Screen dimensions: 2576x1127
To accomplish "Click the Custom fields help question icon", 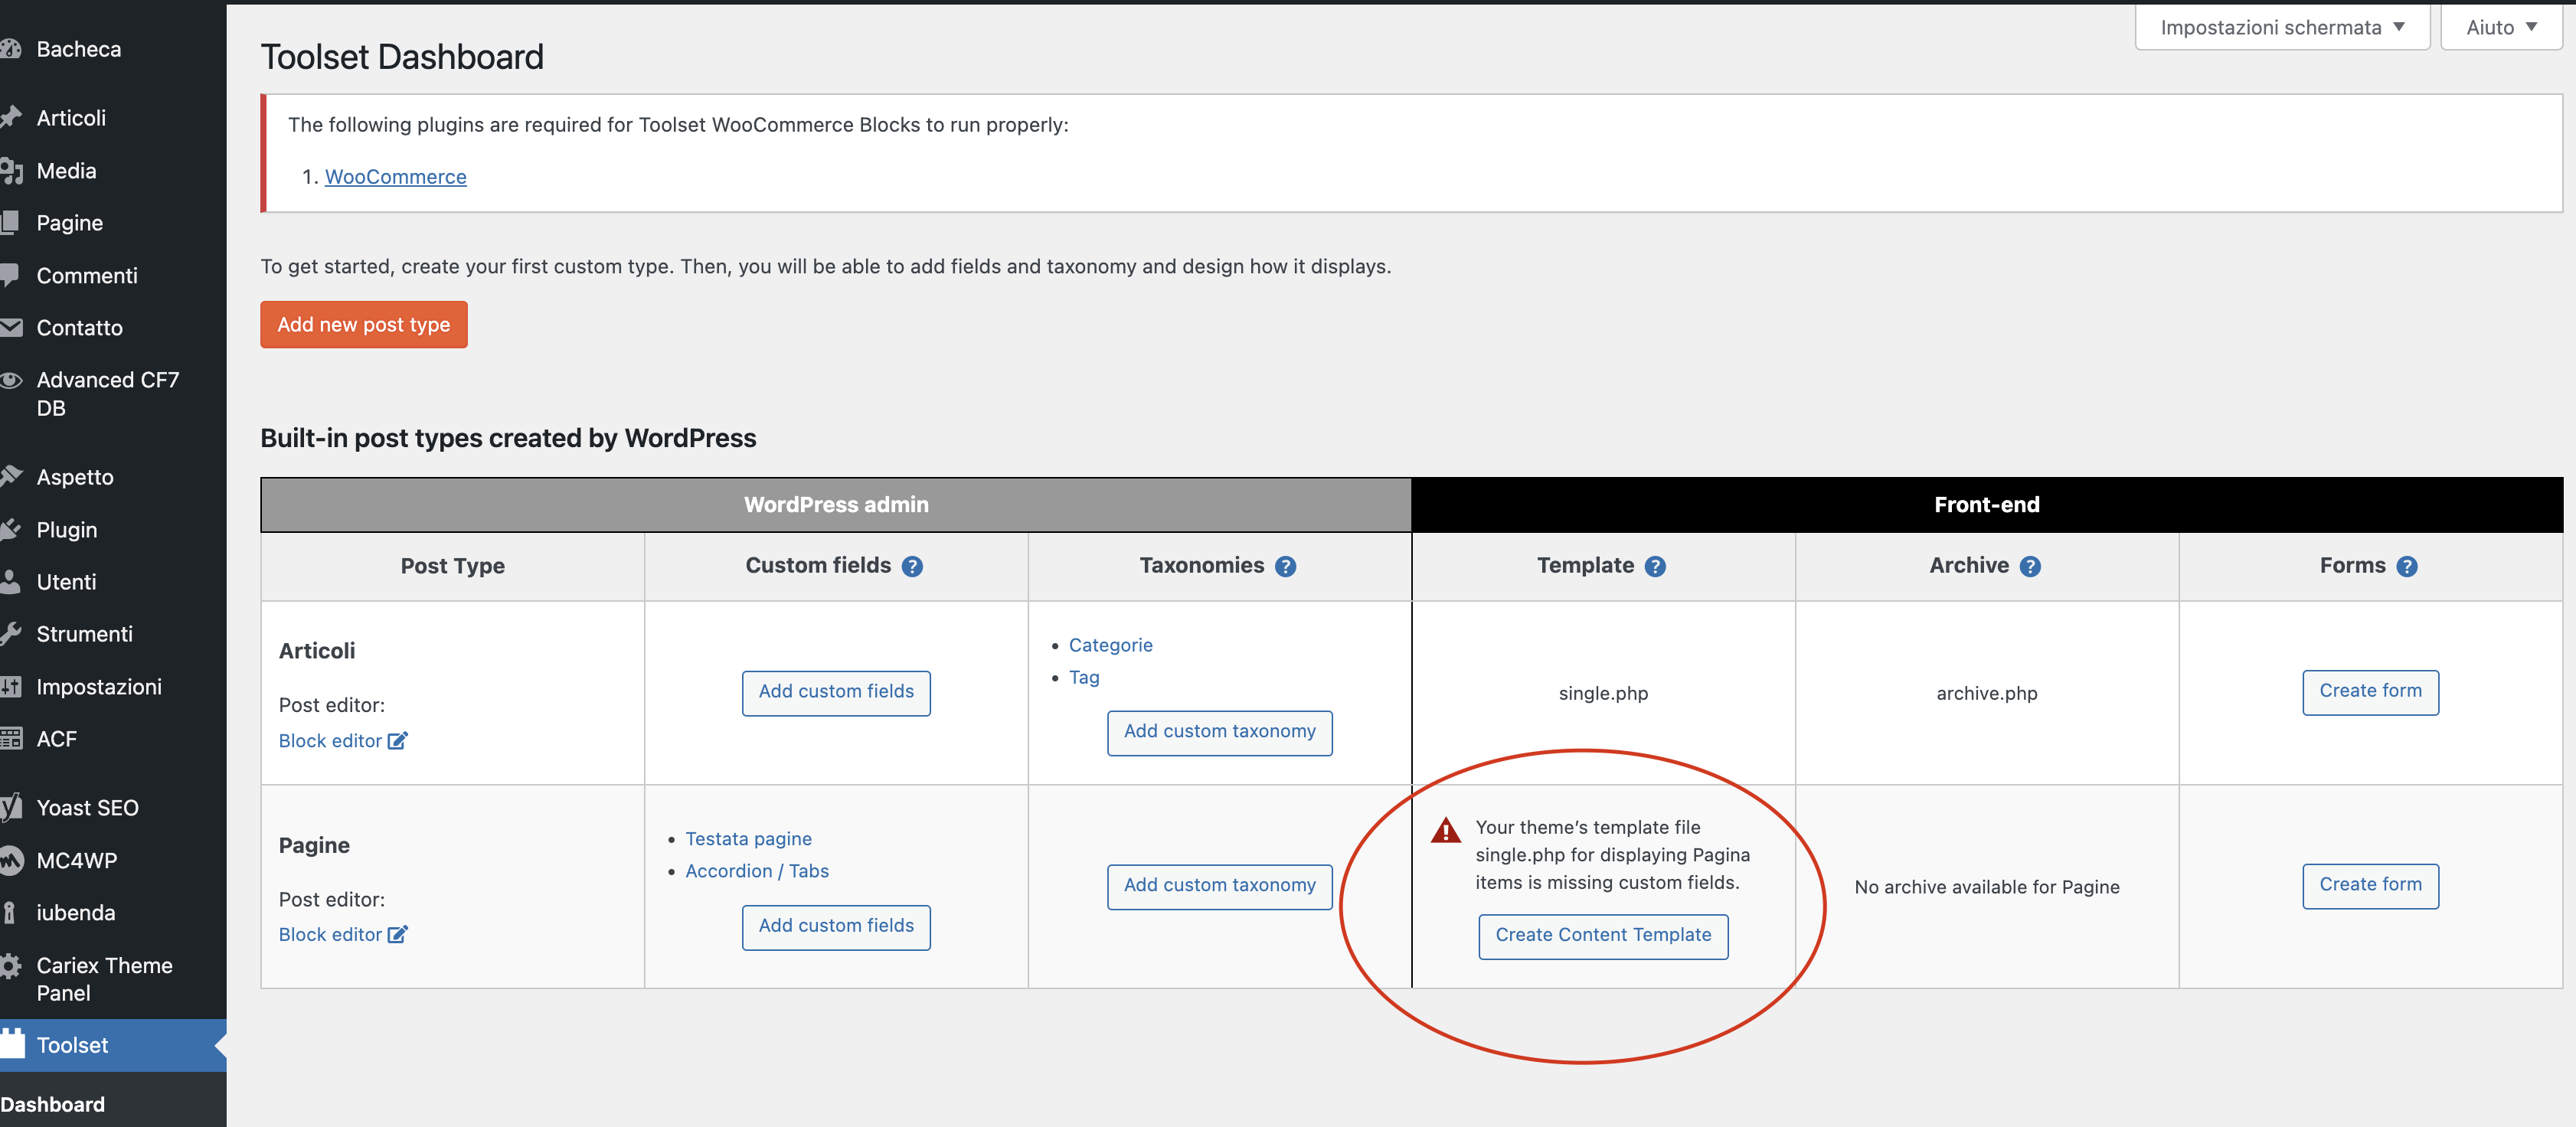I will tap(911, 567).
